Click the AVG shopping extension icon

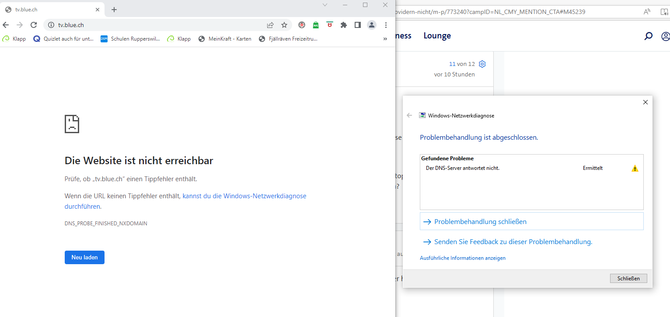(x=316, y=25)
